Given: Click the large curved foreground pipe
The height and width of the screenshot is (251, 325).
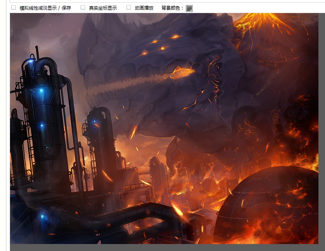Looking at the screenshot, I should click(x=116, y=216).
